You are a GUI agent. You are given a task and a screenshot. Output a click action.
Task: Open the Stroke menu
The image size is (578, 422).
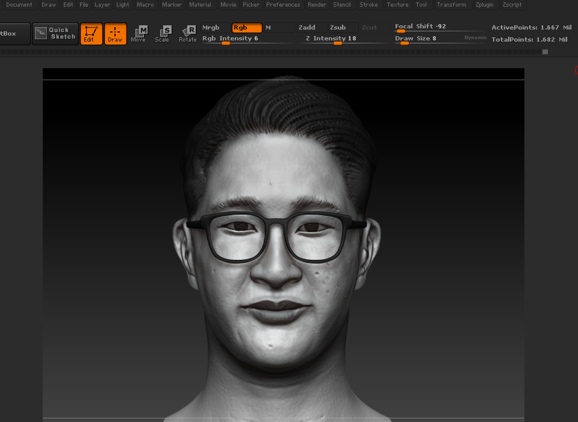coord(368,4)
